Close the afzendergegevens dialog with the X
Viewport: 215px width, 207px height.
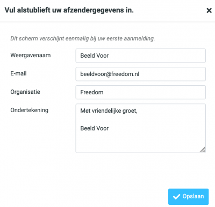click(x=209, y=10)
